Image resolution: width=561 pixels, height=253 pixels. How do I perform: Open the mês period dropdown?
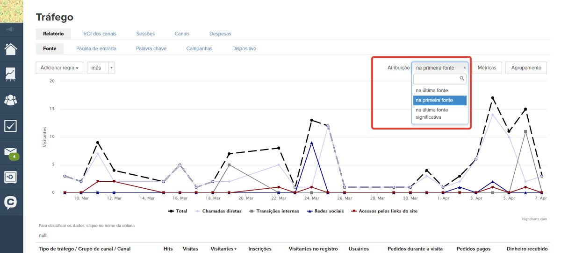pyautogui.click(x=101, y=68)
